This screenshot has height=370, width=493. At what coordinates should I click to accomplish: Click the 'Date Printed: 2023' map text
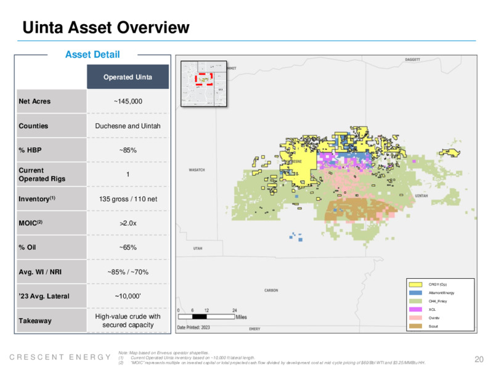coord(194,327)
